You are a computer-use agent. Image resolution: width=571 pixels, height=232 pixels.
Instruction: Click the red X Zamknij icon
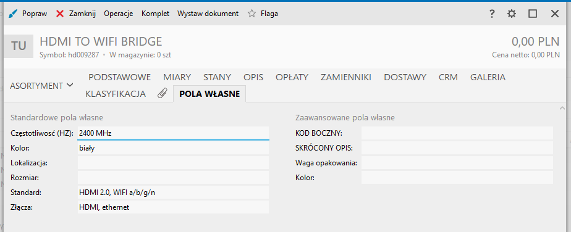[x=60, y=14]
